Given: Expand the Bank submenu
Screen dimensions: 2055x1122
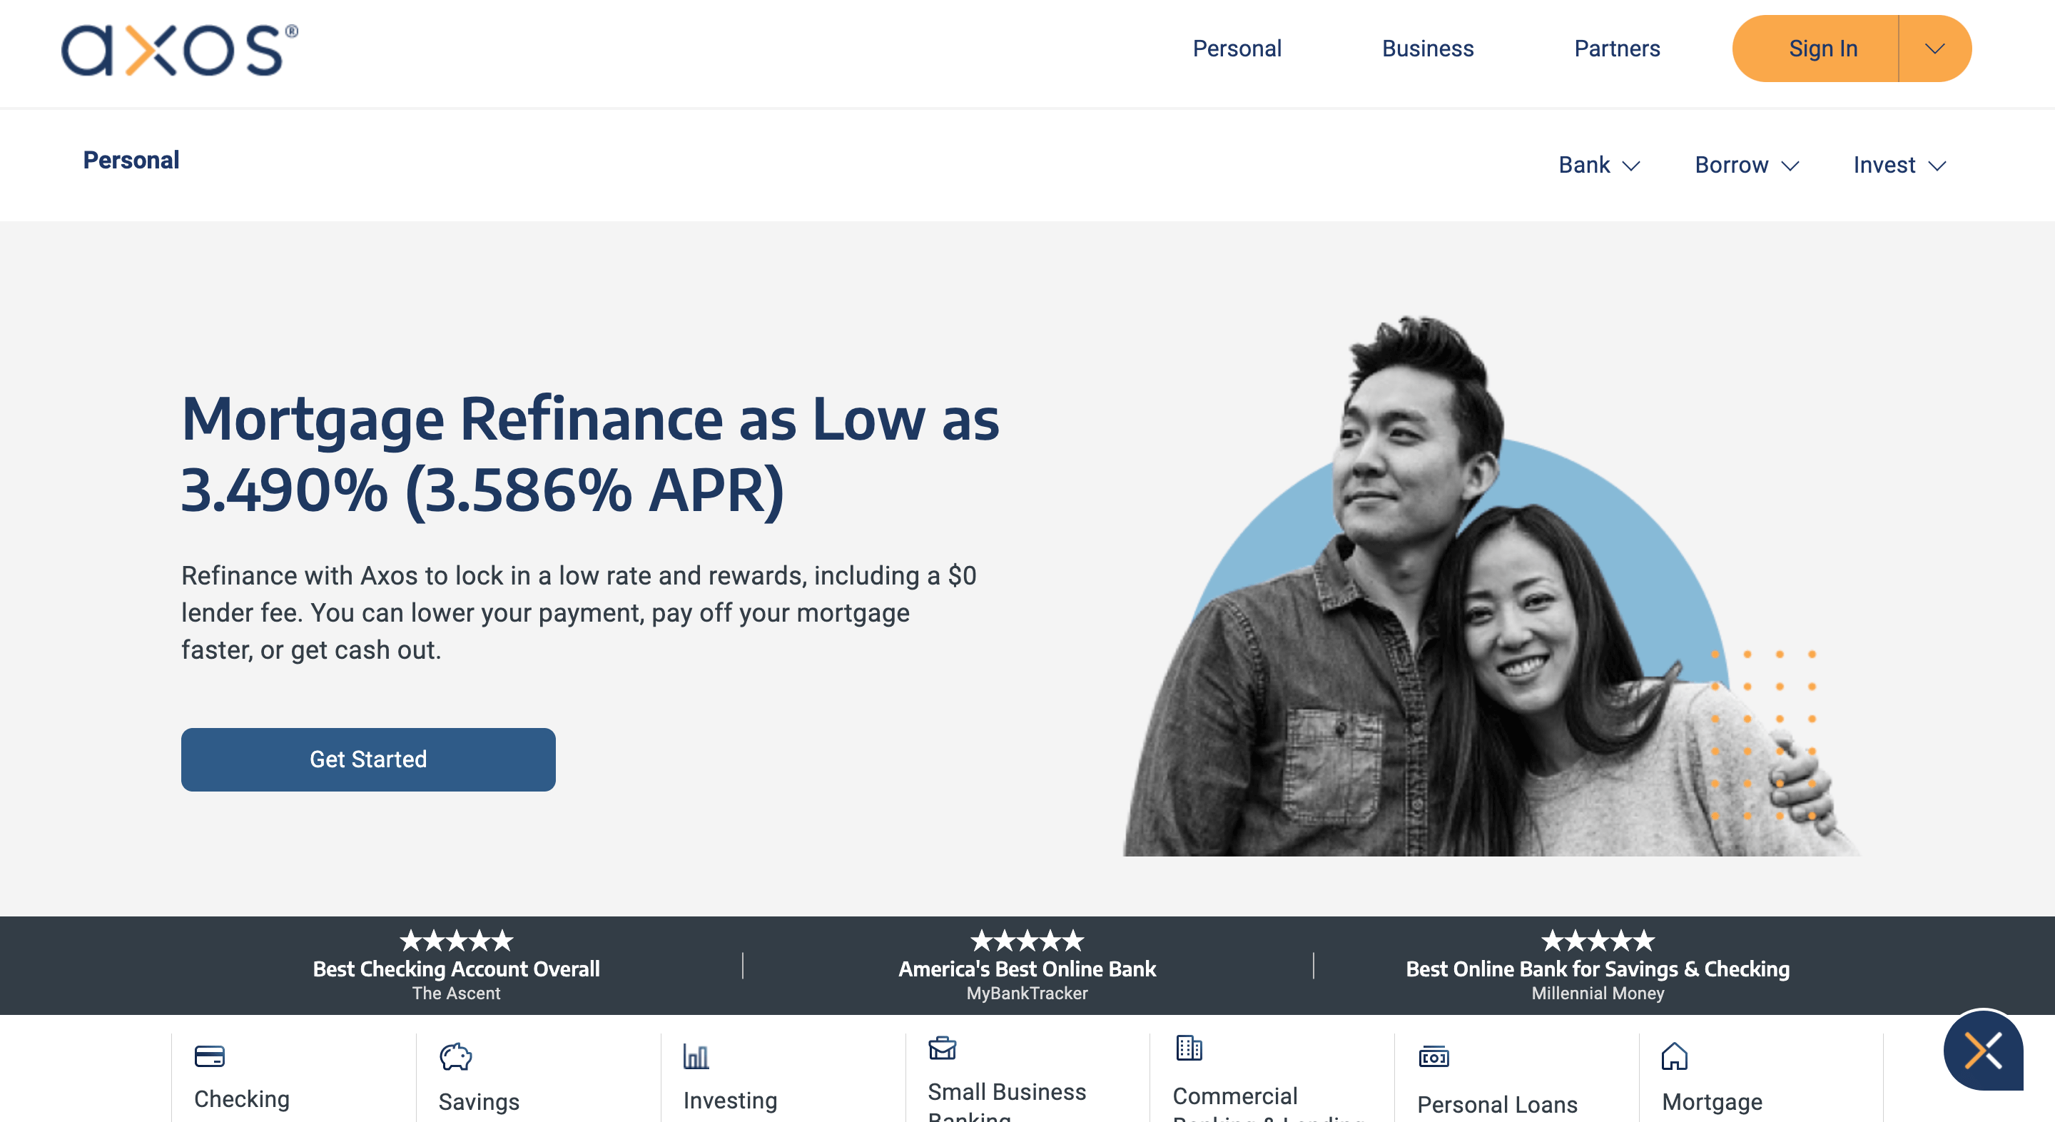Looking at the screenshot, I should click(1598, 165).
